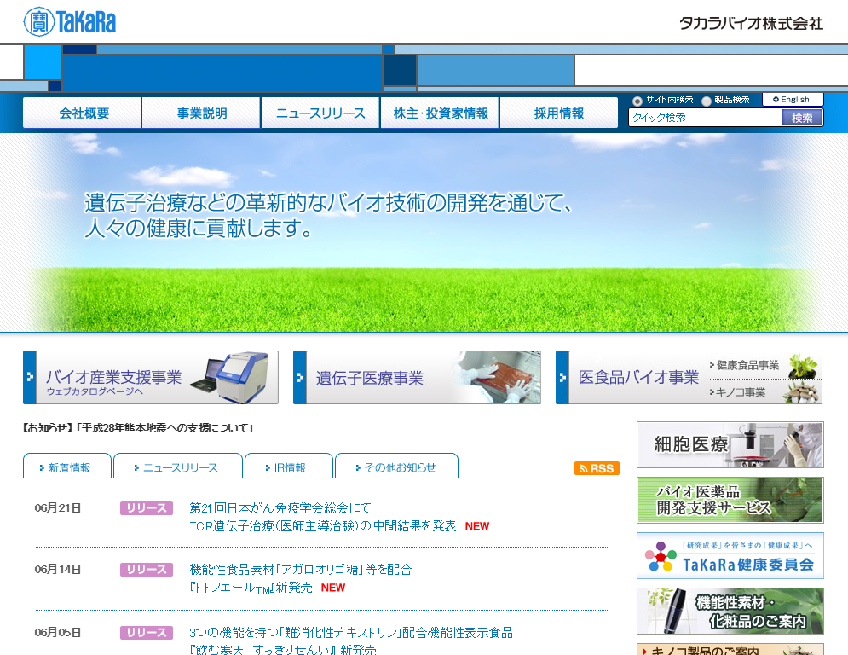Open the TCR遺伝子治療 中間結果を発表 link

323,526
